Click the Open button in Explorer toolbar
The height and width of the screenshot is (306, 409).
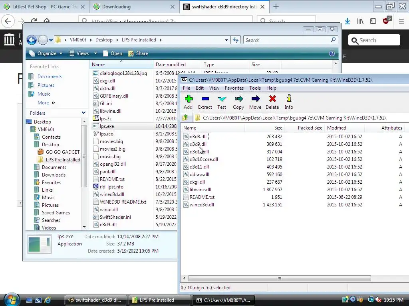[x=113, y=53]
